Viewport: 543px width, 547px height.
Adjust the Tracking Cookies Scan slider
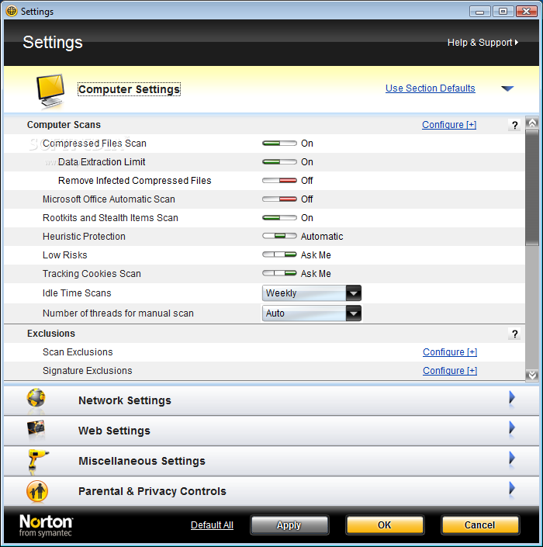(279, 273)
